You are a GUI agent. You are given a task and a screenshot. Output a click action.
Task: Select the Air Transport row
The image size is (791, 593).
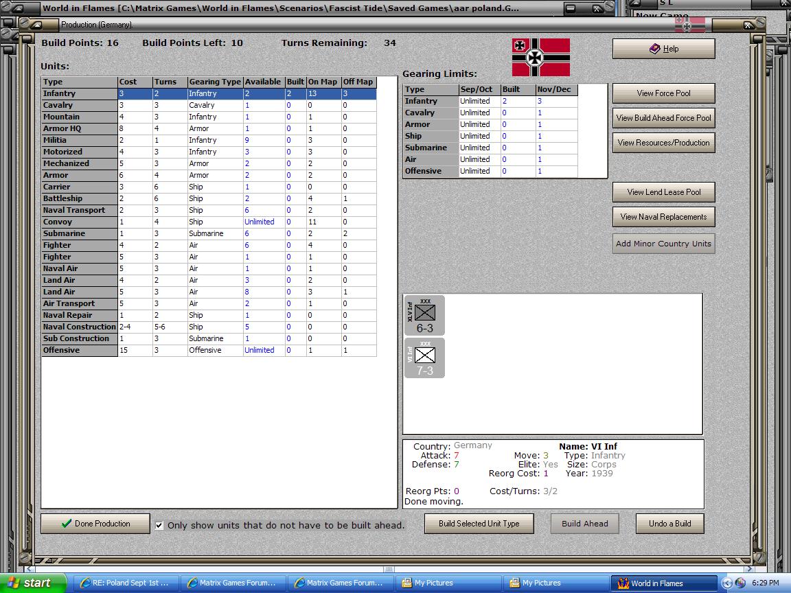coord(209,303)
